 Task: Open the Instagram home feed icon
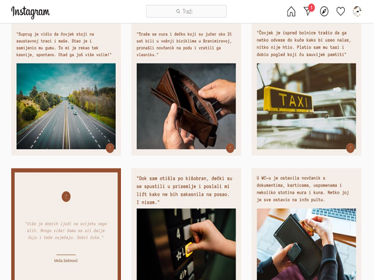(291, 12)
